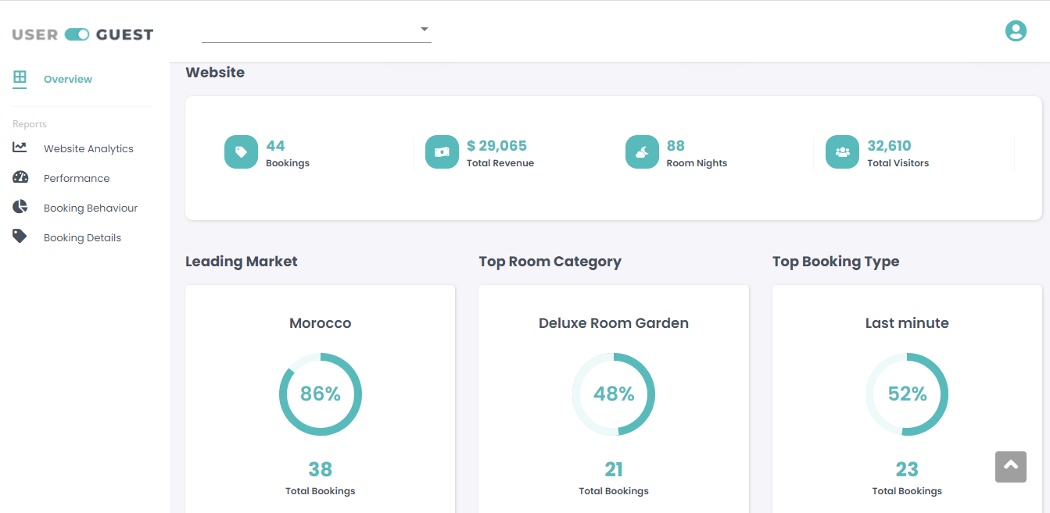Click the Website Analytics chart icon
The width and height of the screenshot is (1050, 513).
point(20,148)
